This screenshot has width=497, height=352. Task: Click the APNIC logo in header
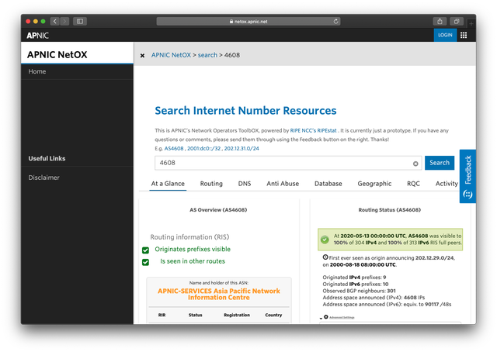click(x=37, y=36)
